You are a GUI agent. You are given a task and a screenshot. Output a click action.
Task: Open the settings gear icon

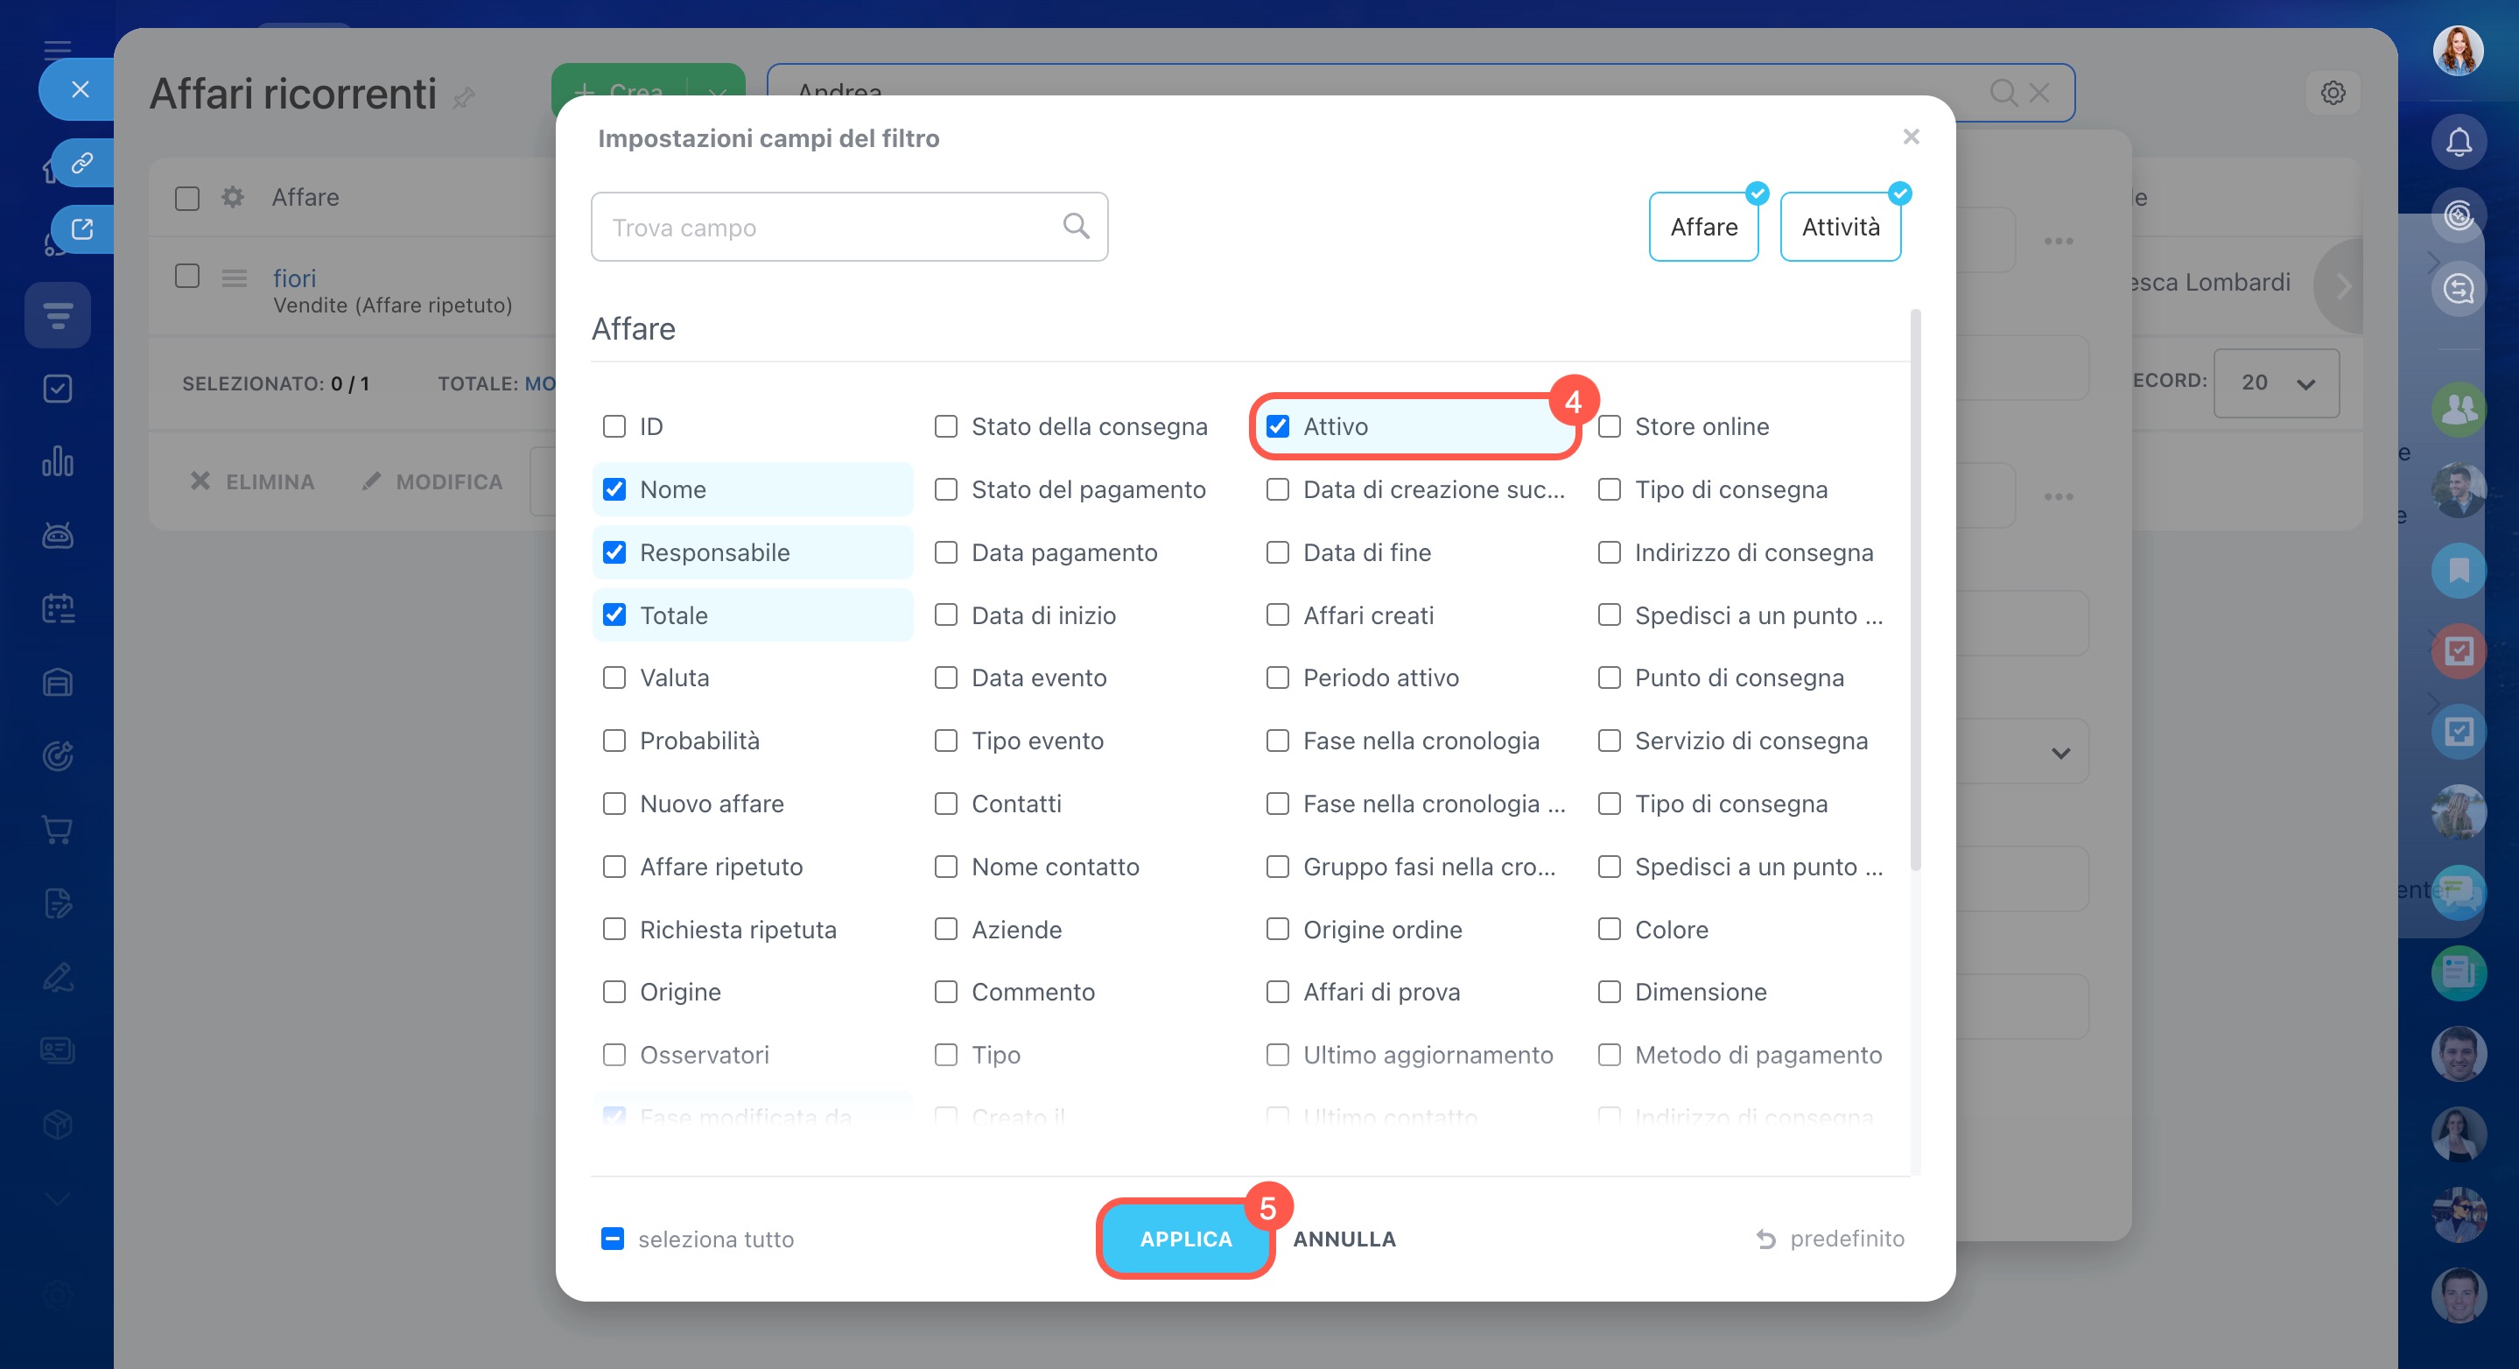tap(2333, 93)
